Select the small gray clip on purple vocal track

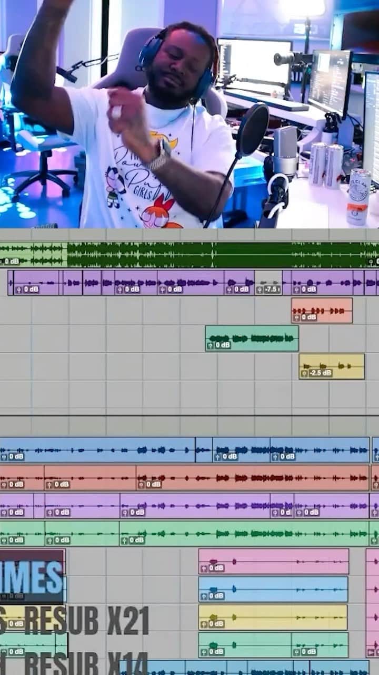(268, 283)
